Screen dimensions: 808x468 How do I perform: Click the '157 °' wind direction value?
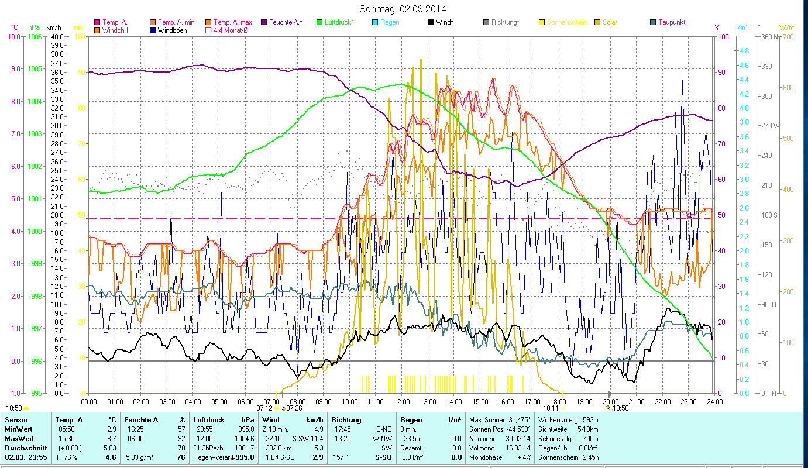coord(341,457)
